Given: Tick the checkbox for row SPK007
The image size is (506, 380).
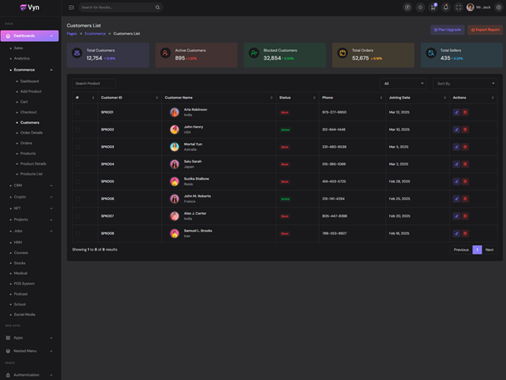Looking at the screenshot, I should click(x=77, y=216).
